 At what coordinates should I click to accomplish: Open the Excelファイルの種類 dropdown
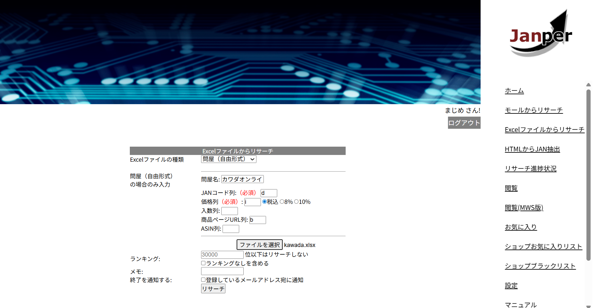[229, 159]
